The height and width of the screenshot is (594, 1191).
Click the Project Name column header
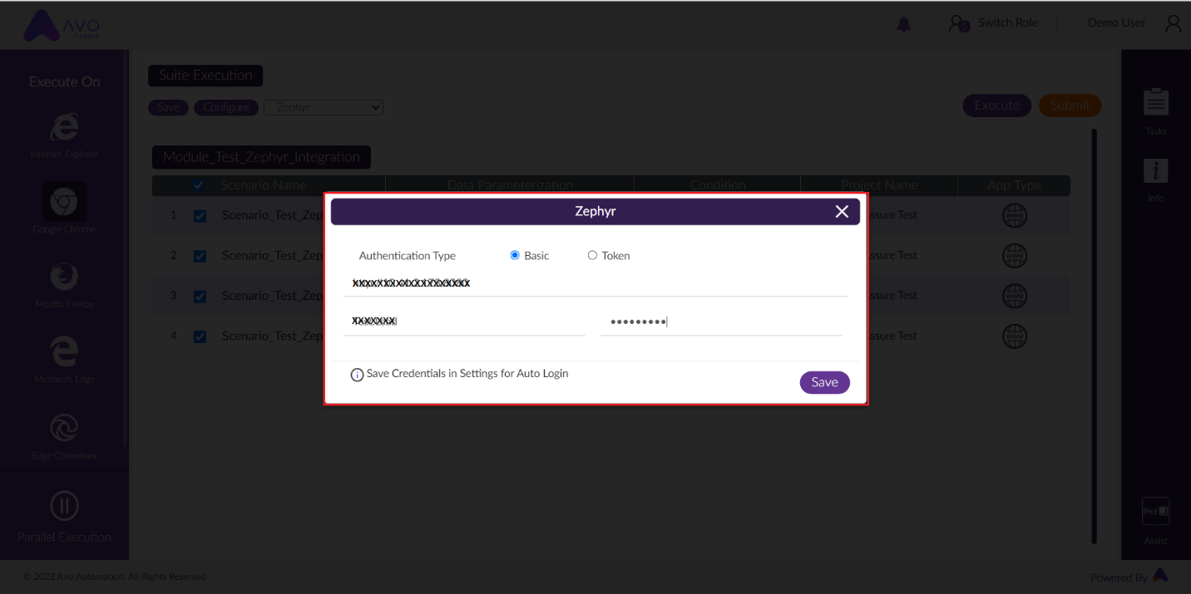[879, 185]
